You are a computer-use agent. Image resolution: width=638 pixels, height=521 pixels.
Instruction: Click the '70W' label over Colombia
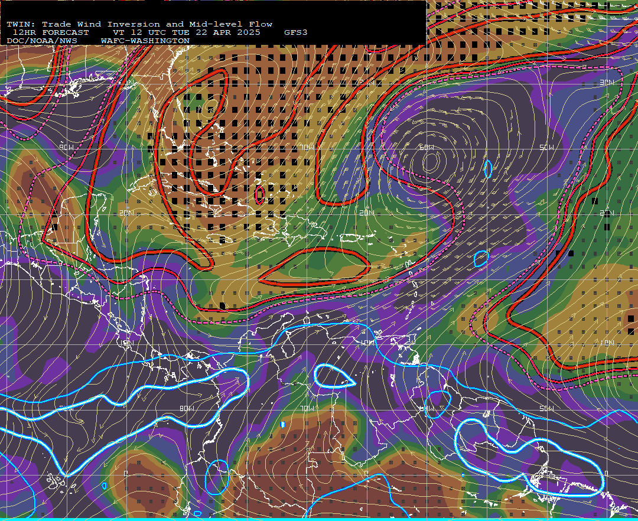[x=307, y=408]
